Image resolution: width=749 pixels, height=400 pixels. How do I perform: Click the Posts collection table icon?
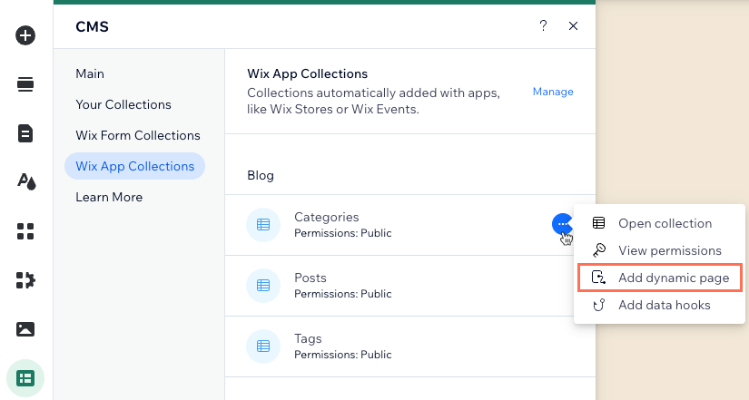coord(263,286)
